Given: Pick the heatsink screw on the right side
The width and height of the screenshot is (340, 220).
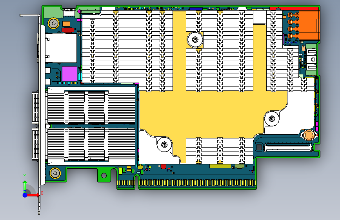Looking at the screenshot, I should (x=272, y=119).
